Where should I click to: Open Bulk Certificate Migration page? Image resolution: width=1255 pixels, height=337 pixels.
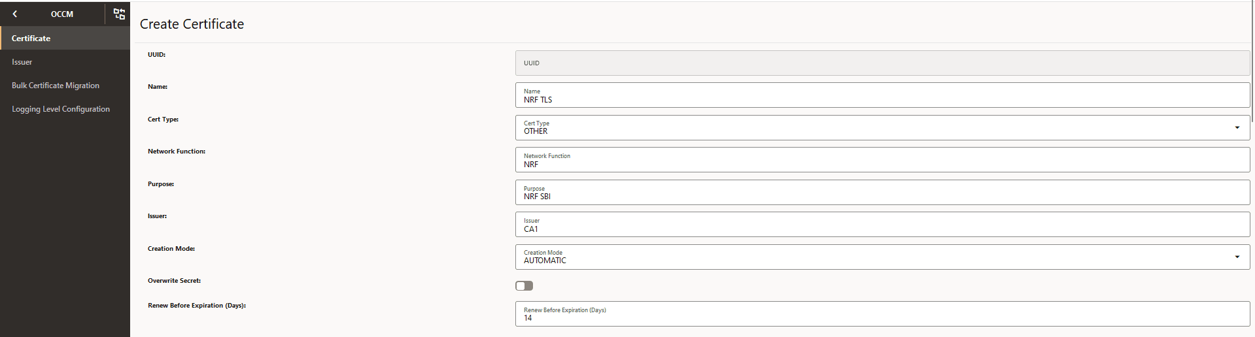65,86
